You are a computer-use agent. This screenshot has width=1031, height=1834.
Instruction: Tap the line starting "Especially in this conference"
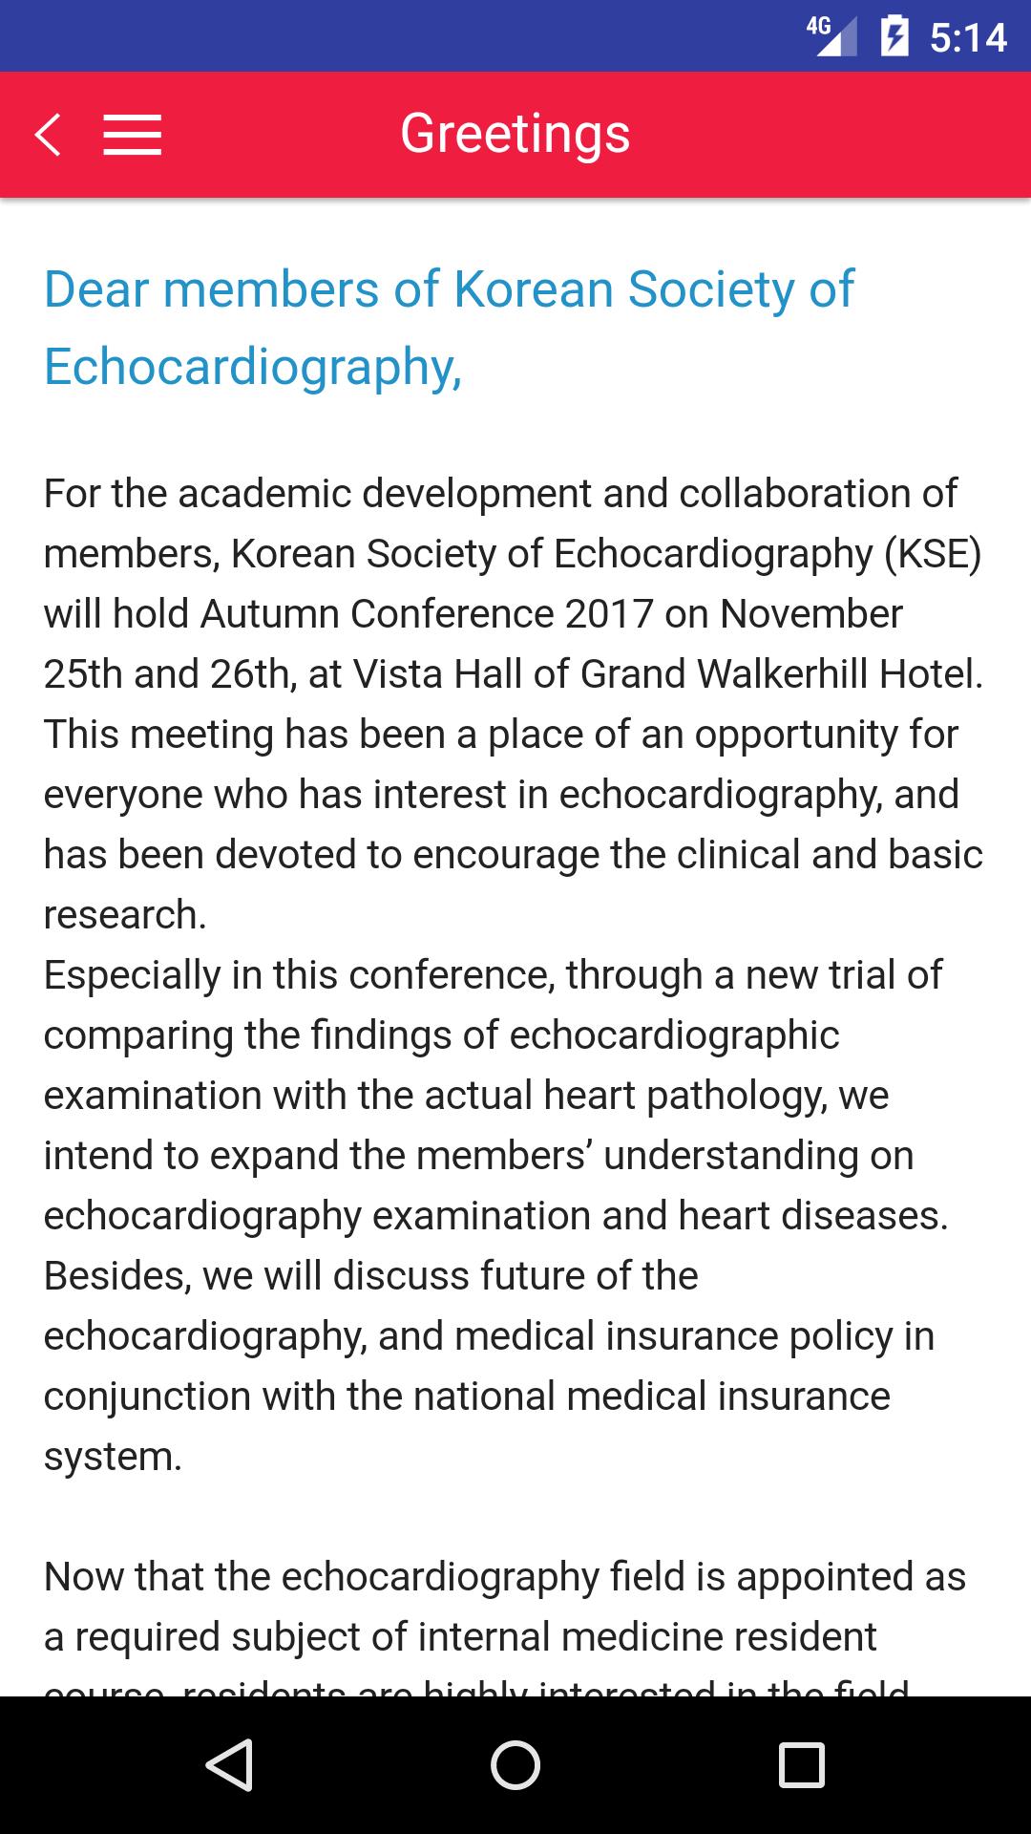[493, 975]
